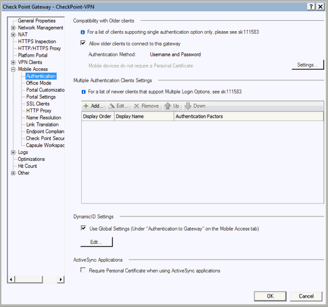Click info icon beside Multiple Login Options note
Image resolution: width=328 pixels, height=307 pixels.
[83, 92]
